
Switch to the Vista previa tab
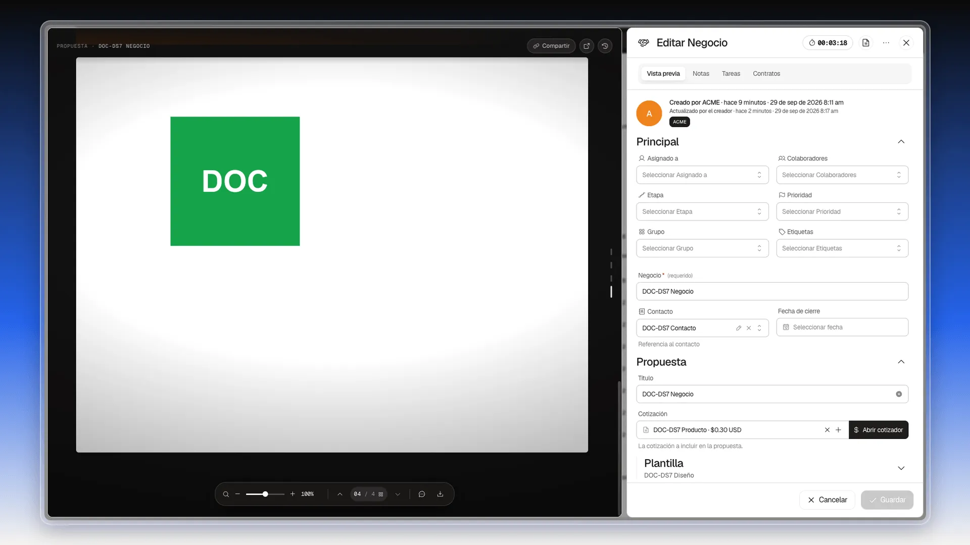click(663, 74)
